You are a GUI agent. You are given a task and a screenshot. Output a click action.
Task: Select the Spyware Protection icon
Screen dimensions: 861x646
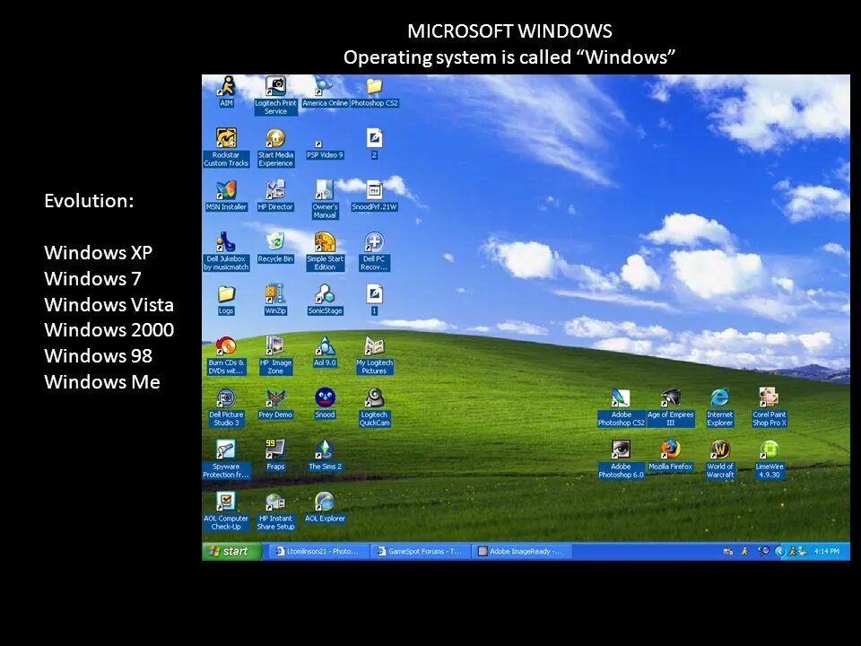click(226, 458)
